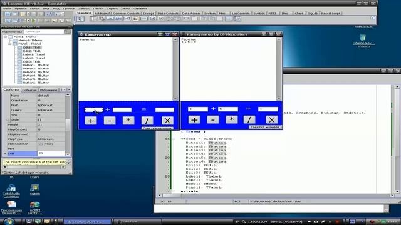Image resolution: width=401 pixels, height=225 pixels.
Task: Click the plus button in right calculator window
Action: tap(194, 119)
